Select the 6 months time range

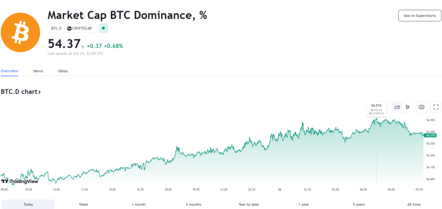(x=194, y=204)
